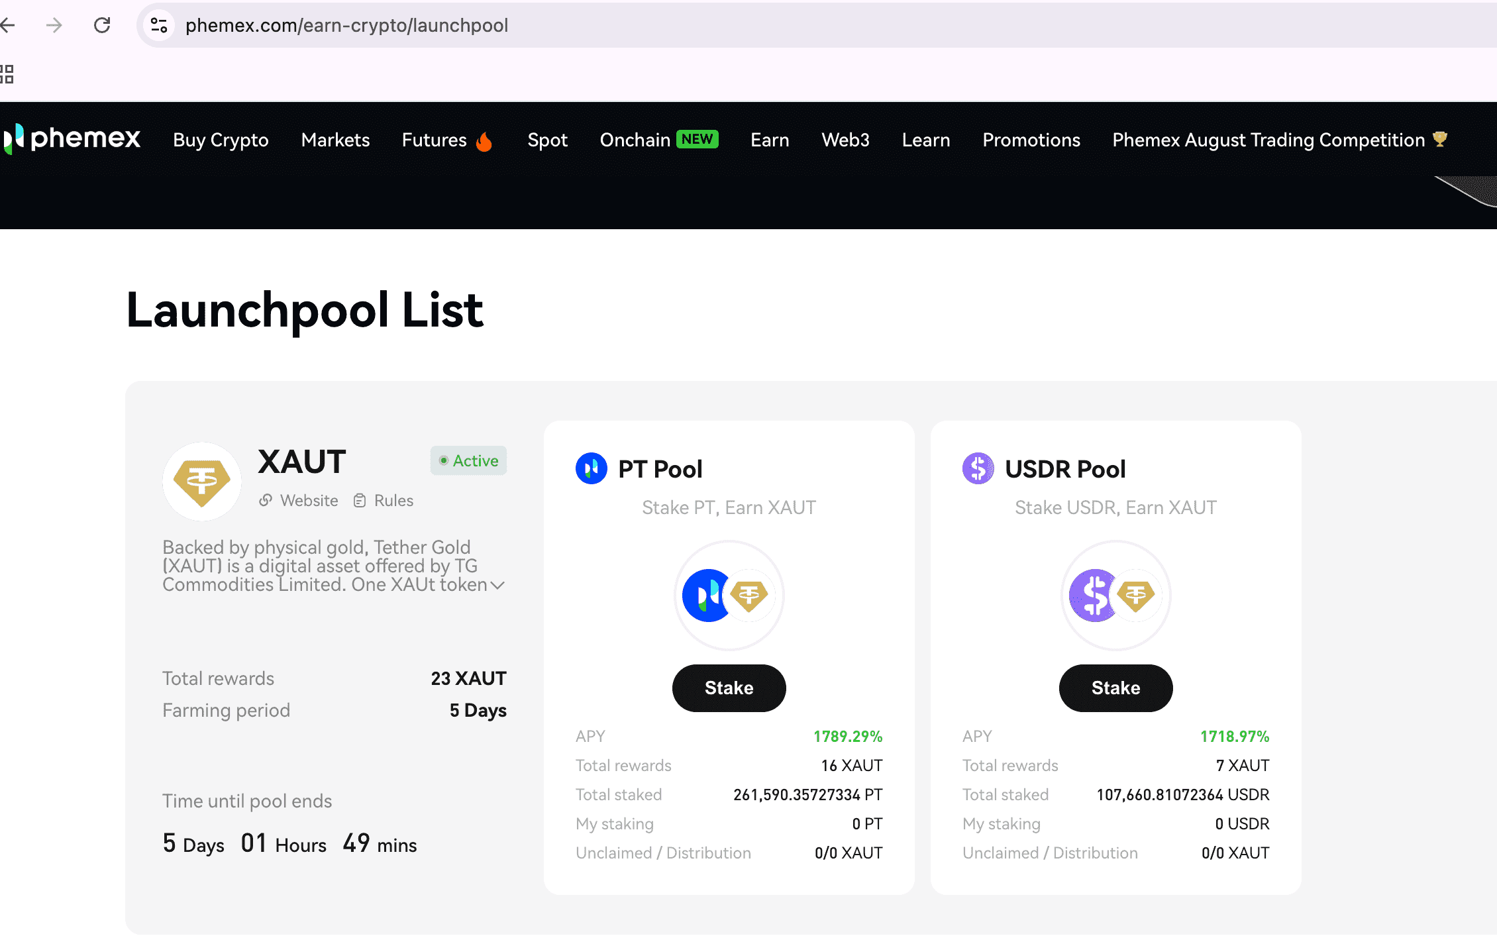Click the PT Pool title
This screenshot has height=938, width=1497.
point(660,468)
